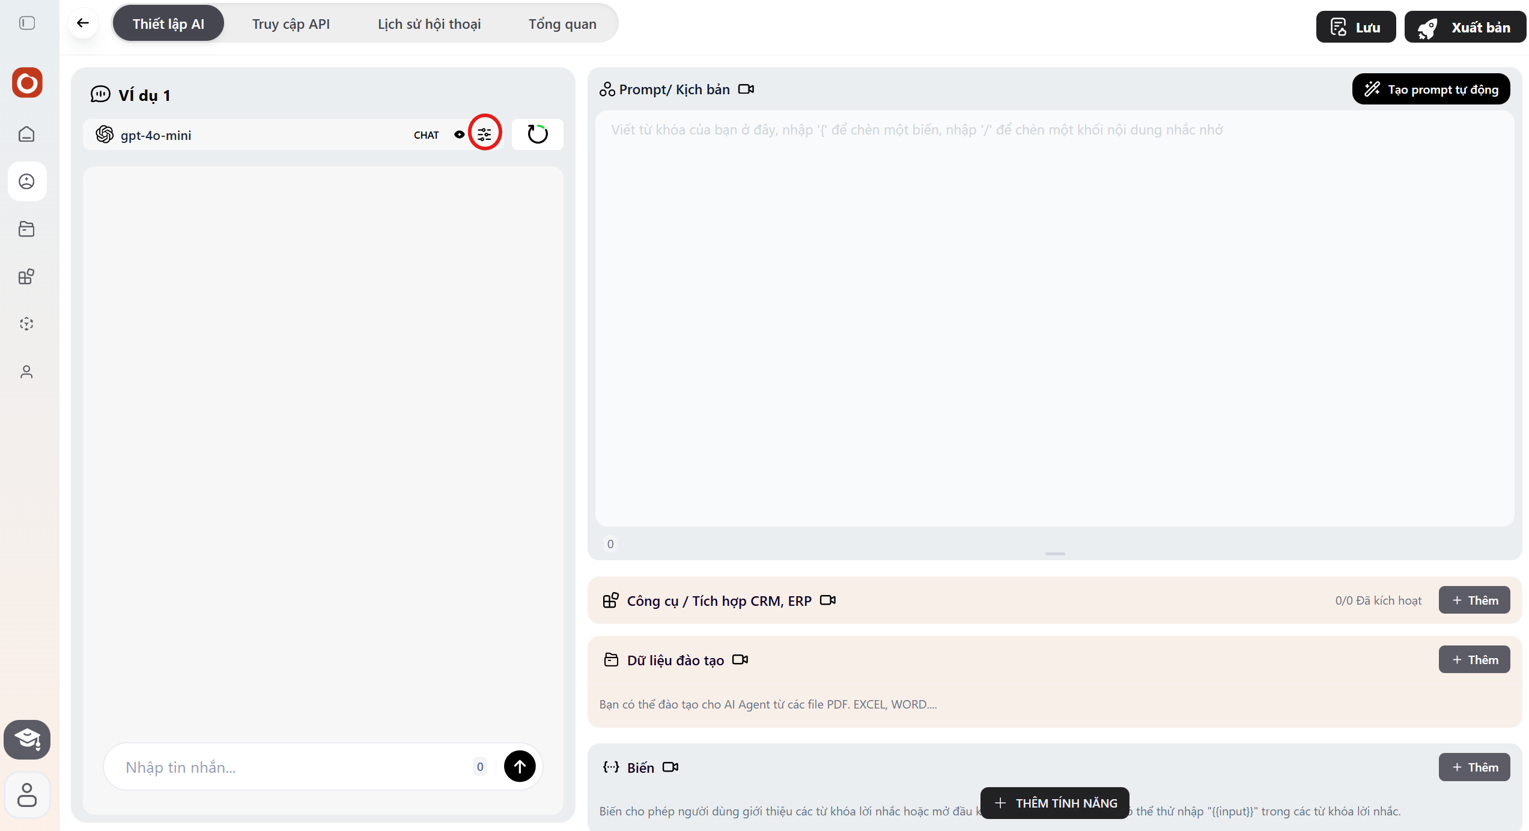Open the Lịch sử hội thoại tab

(429, 24)
